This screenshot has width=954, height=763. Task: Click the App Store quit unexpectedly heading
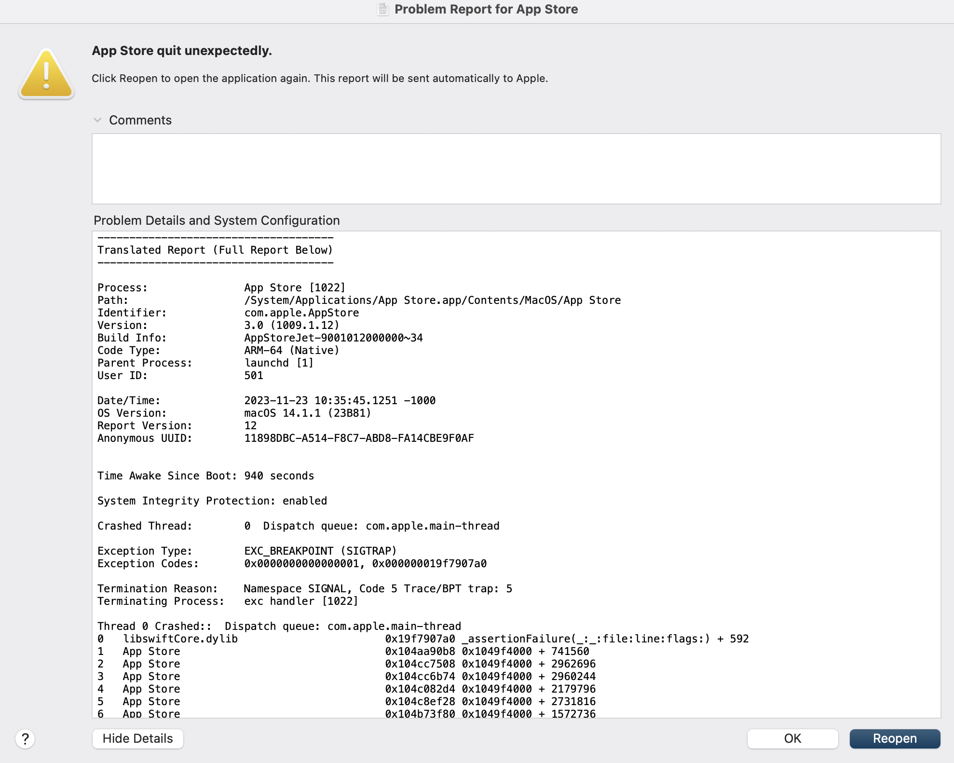click(x=182, y=51)
